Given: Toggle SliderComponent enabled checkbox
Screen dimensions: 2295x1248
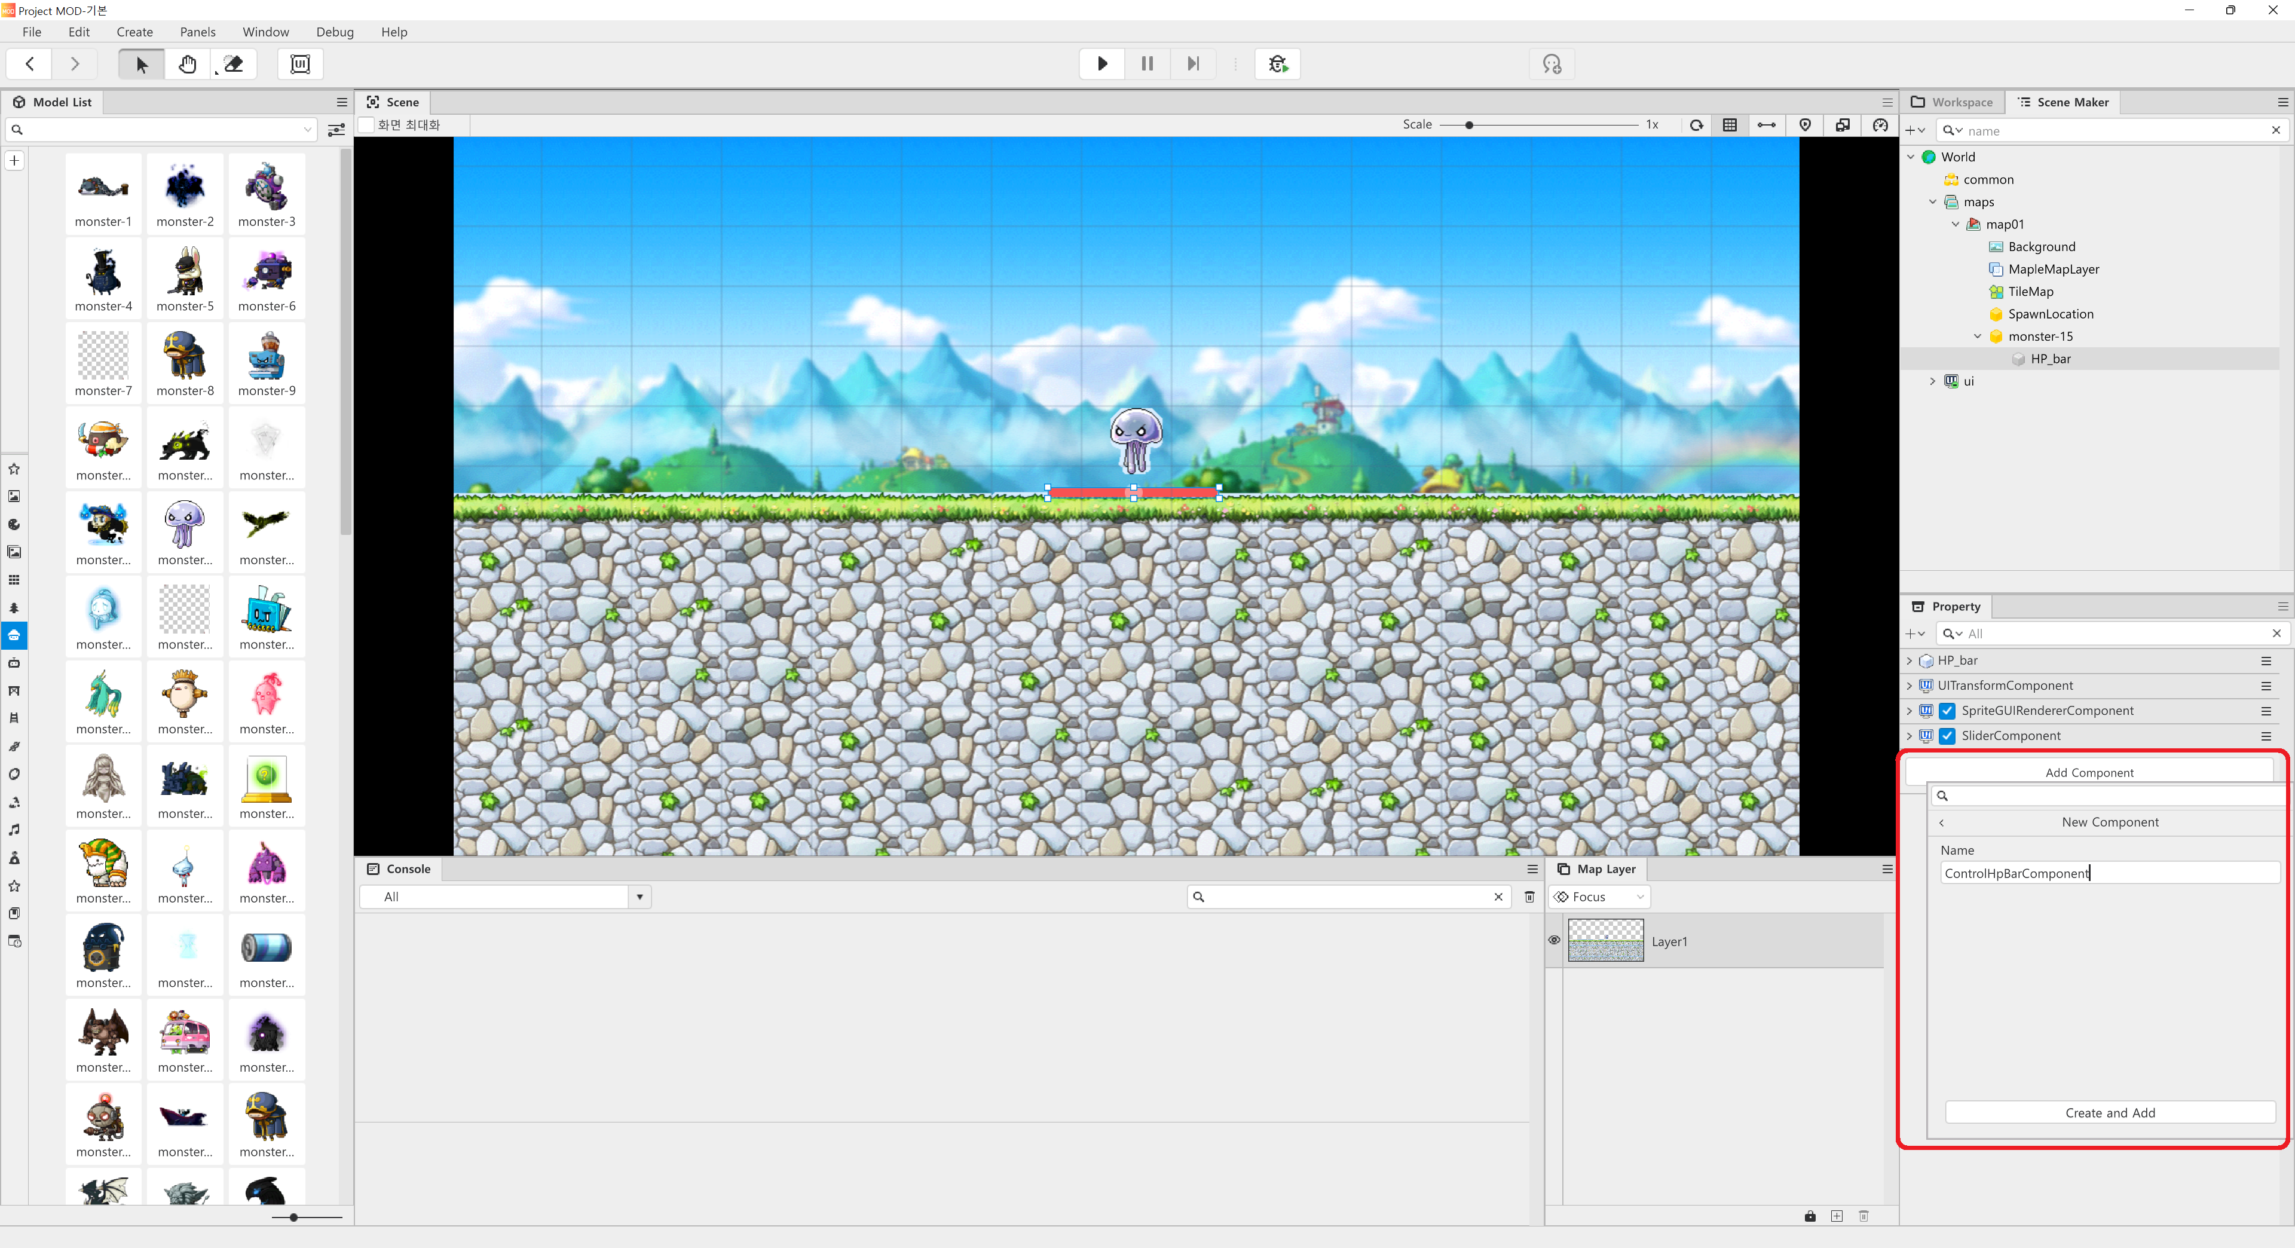Looking at the screenshot, I should click(1948, 736).
